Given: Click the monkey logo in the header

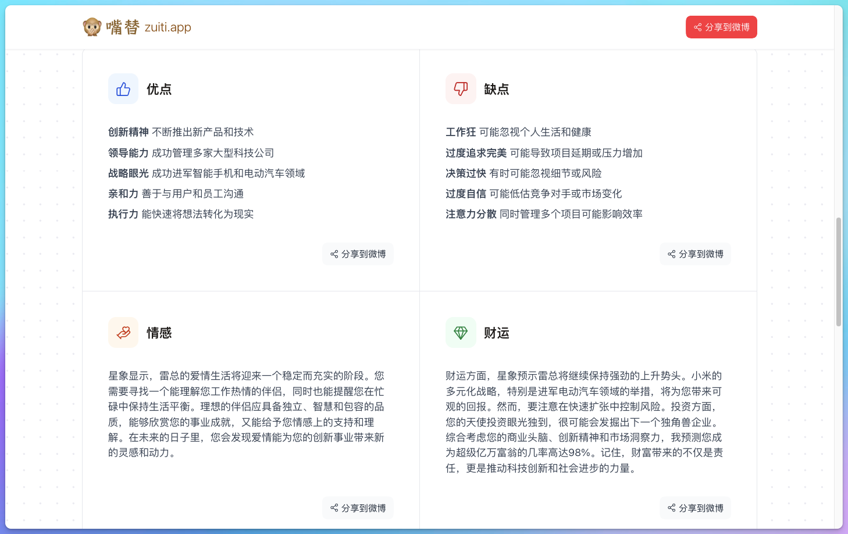Looking at the screenshot, I should (92, 26).
